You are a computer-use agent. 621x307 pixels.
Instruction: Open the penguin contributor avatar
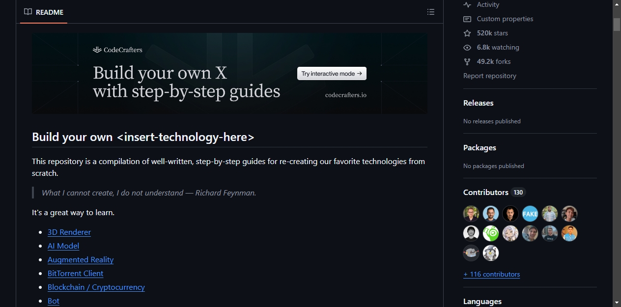[x=491, y=253]
